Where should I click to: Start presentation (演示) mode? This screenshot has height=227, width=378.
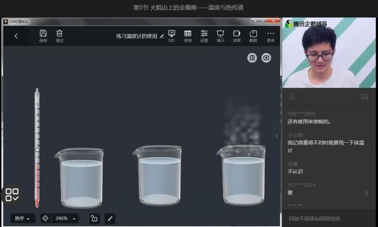(x=220, y=35)
